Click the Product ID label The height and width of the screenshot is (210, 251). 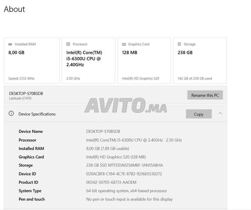point(28,182)
